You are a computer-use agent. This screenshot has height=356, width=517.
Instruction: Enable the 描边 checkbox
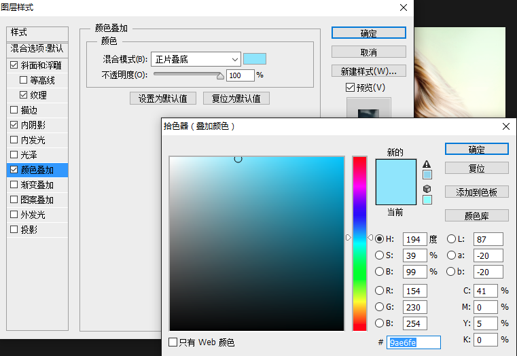[x=14, y=110]
